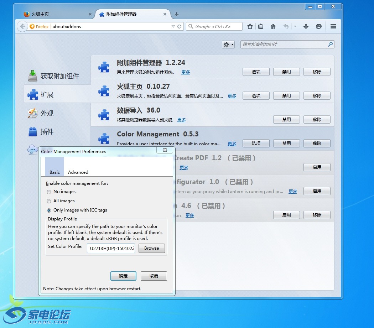374x328 pixels.
Task: Open the add-on tools gear dropdown
Action: tap(228, 45)
